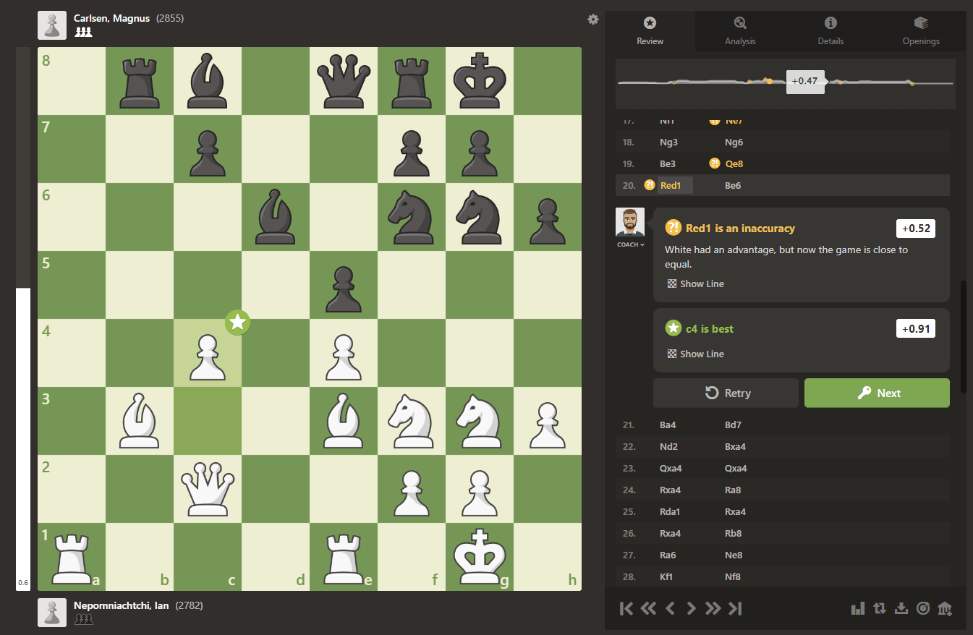973x635 pixels.
Task: Open the Openings tab
Action: [x=921, y=31]
